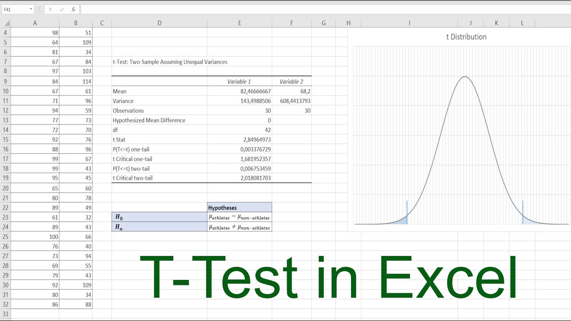Click the Ha label cell

point(159,226)
